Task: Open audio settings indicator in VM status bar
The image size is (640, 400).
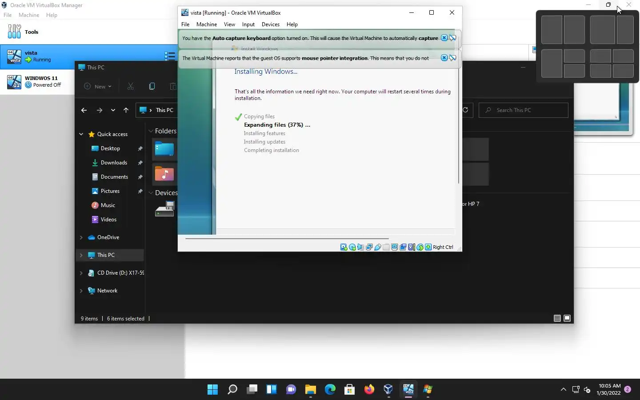Action: coord(361,247)
